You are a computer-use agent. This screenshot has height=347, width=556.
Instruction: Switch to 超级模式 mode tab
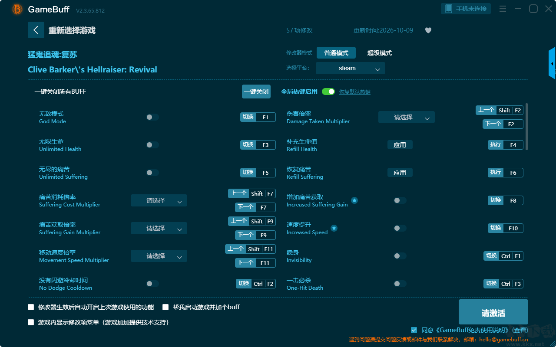click(380, 53)
